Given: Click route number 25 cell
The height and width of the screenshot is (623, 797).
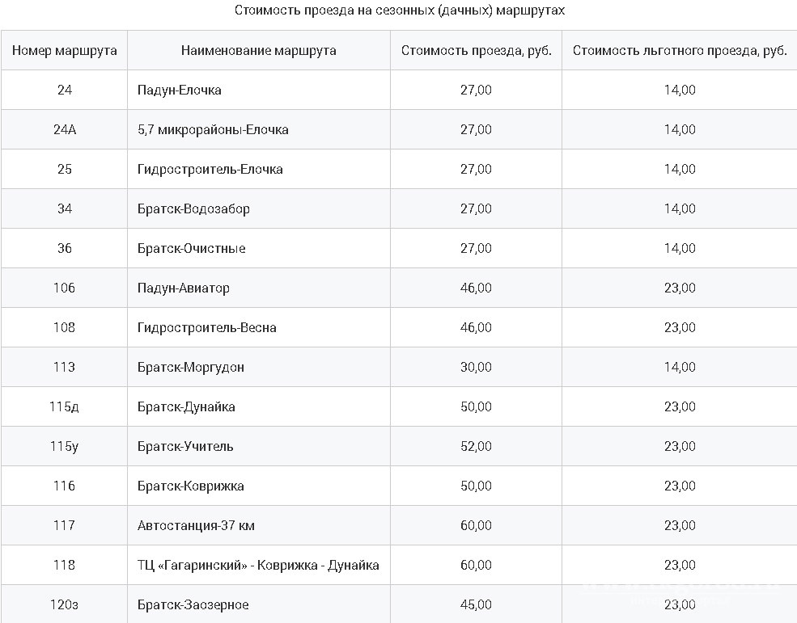Looking at the screenshot, I should pyautogui.click(x=65, y=169).
